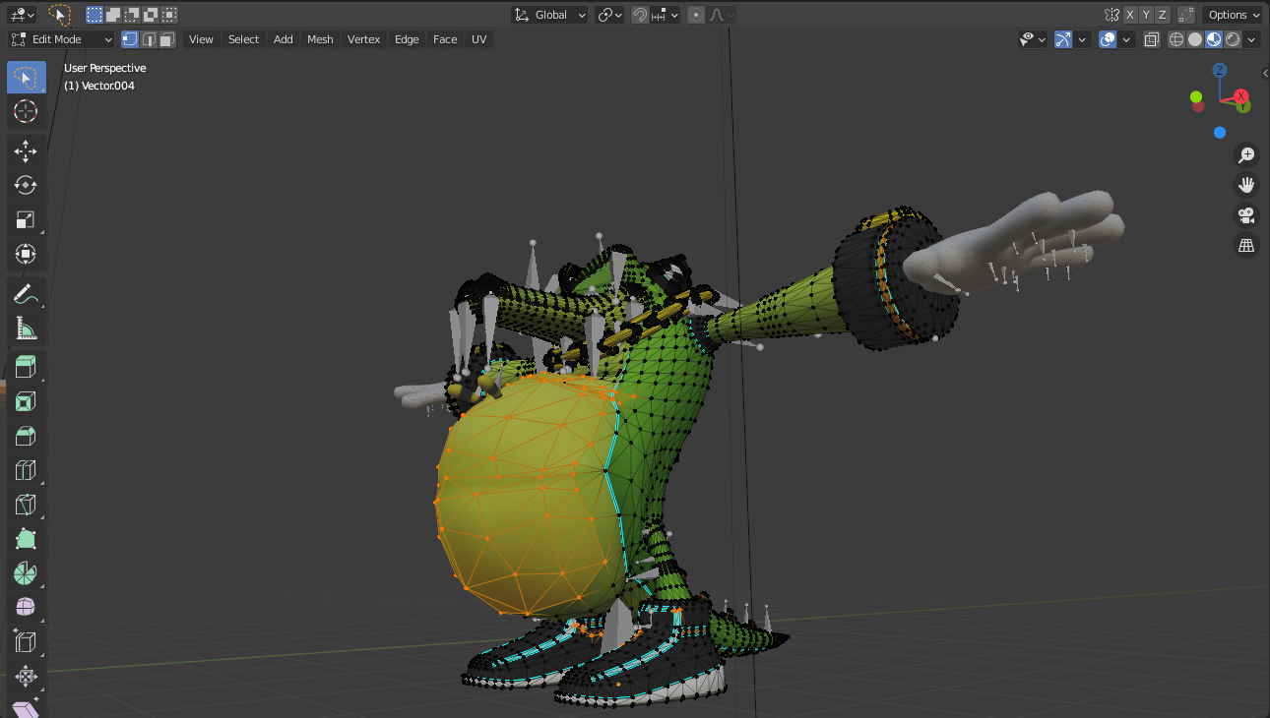Viewport: 1270px width, 718px height.
Task: Open the Edge menu
Action: (407, 39)
